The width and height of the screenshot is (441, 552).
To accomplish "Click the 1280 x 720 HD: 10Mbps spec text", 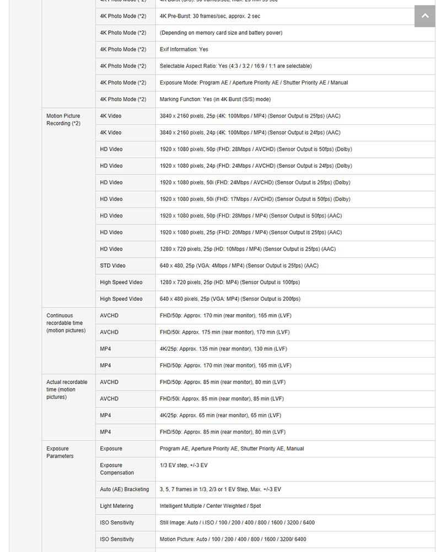I will (x=248, y=249).
